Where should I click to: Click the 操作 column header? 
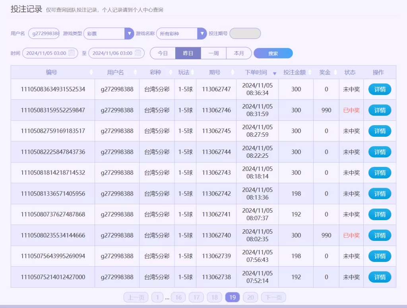pos(378,72)
